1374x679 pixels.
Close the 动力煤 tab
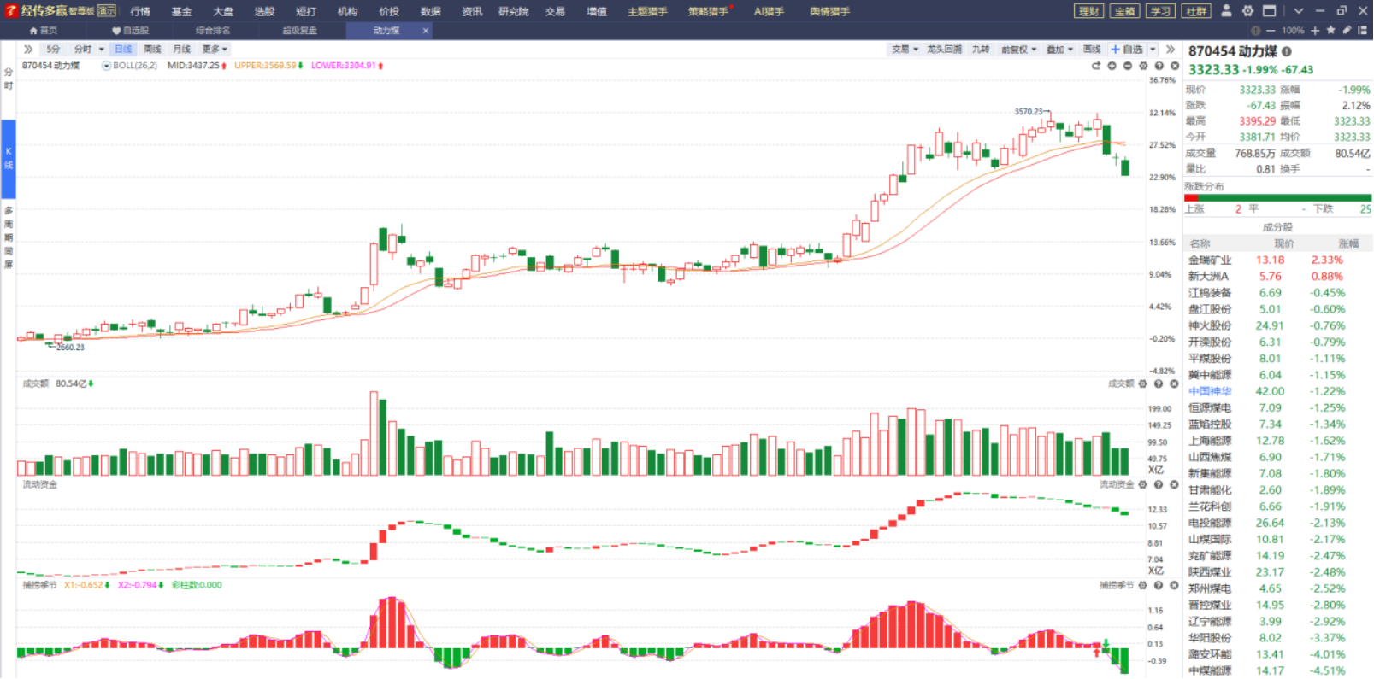click(x=426, y=31)
